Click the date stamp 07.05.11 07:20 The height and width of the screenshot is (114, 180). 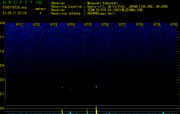pos(15,13)
